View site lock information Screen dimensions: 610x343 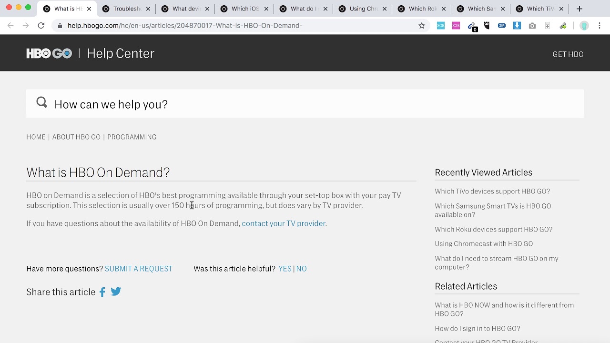tap(60, 26)
